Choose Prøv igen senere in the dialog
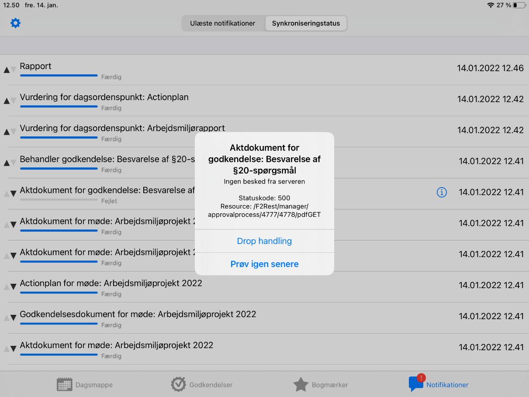Viewport: 529px width, 397px height. [264, 264]
